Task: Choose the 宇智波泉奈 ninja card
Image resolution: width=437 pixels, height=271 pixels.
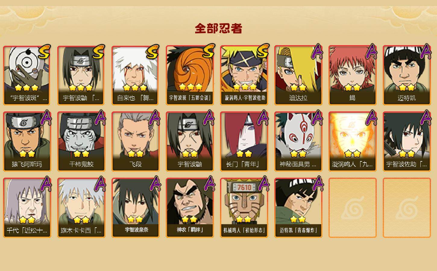Action: pyautogui.click(x=135, y=208)
